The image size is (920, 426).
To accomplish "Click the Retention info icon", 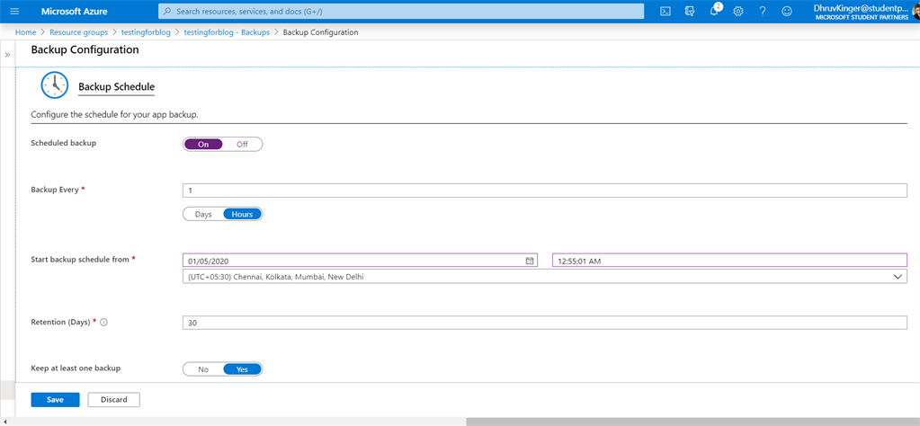I will 103,323.
